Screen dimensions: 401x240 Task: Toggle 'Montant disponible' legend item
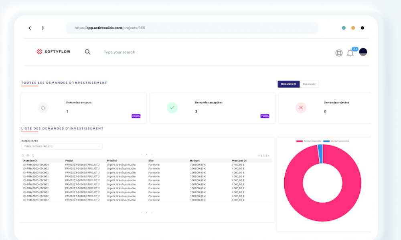point(309,141)
